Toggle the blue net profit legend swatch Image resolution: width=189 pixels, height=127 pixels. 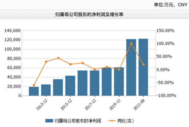tap(49, 121)
